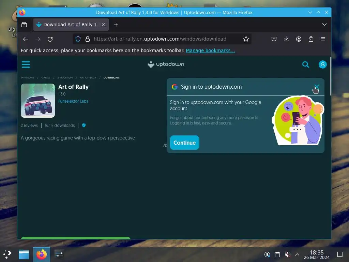Image resolution: width=349 pixels, height=262 pixels.
Task: Click the 2 reviews text
Action: 29,126
